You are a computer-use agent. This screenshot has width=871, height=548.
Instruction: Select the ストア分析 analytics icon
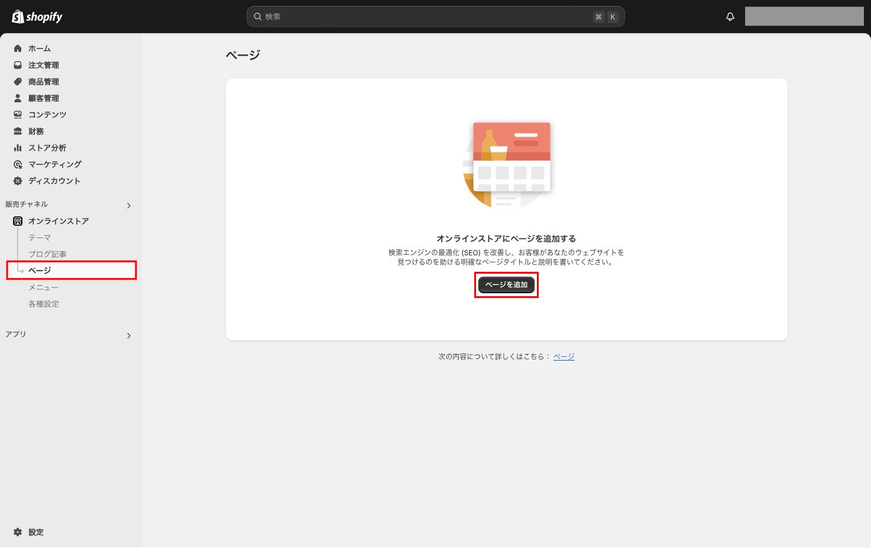click(18, 148)
